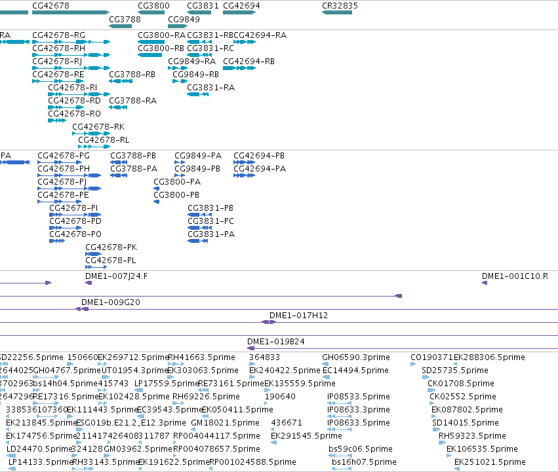Viewport: 558px width, 472px height.
Task: Select the EK288306.5prime EST label
Action: pos(489,357)
